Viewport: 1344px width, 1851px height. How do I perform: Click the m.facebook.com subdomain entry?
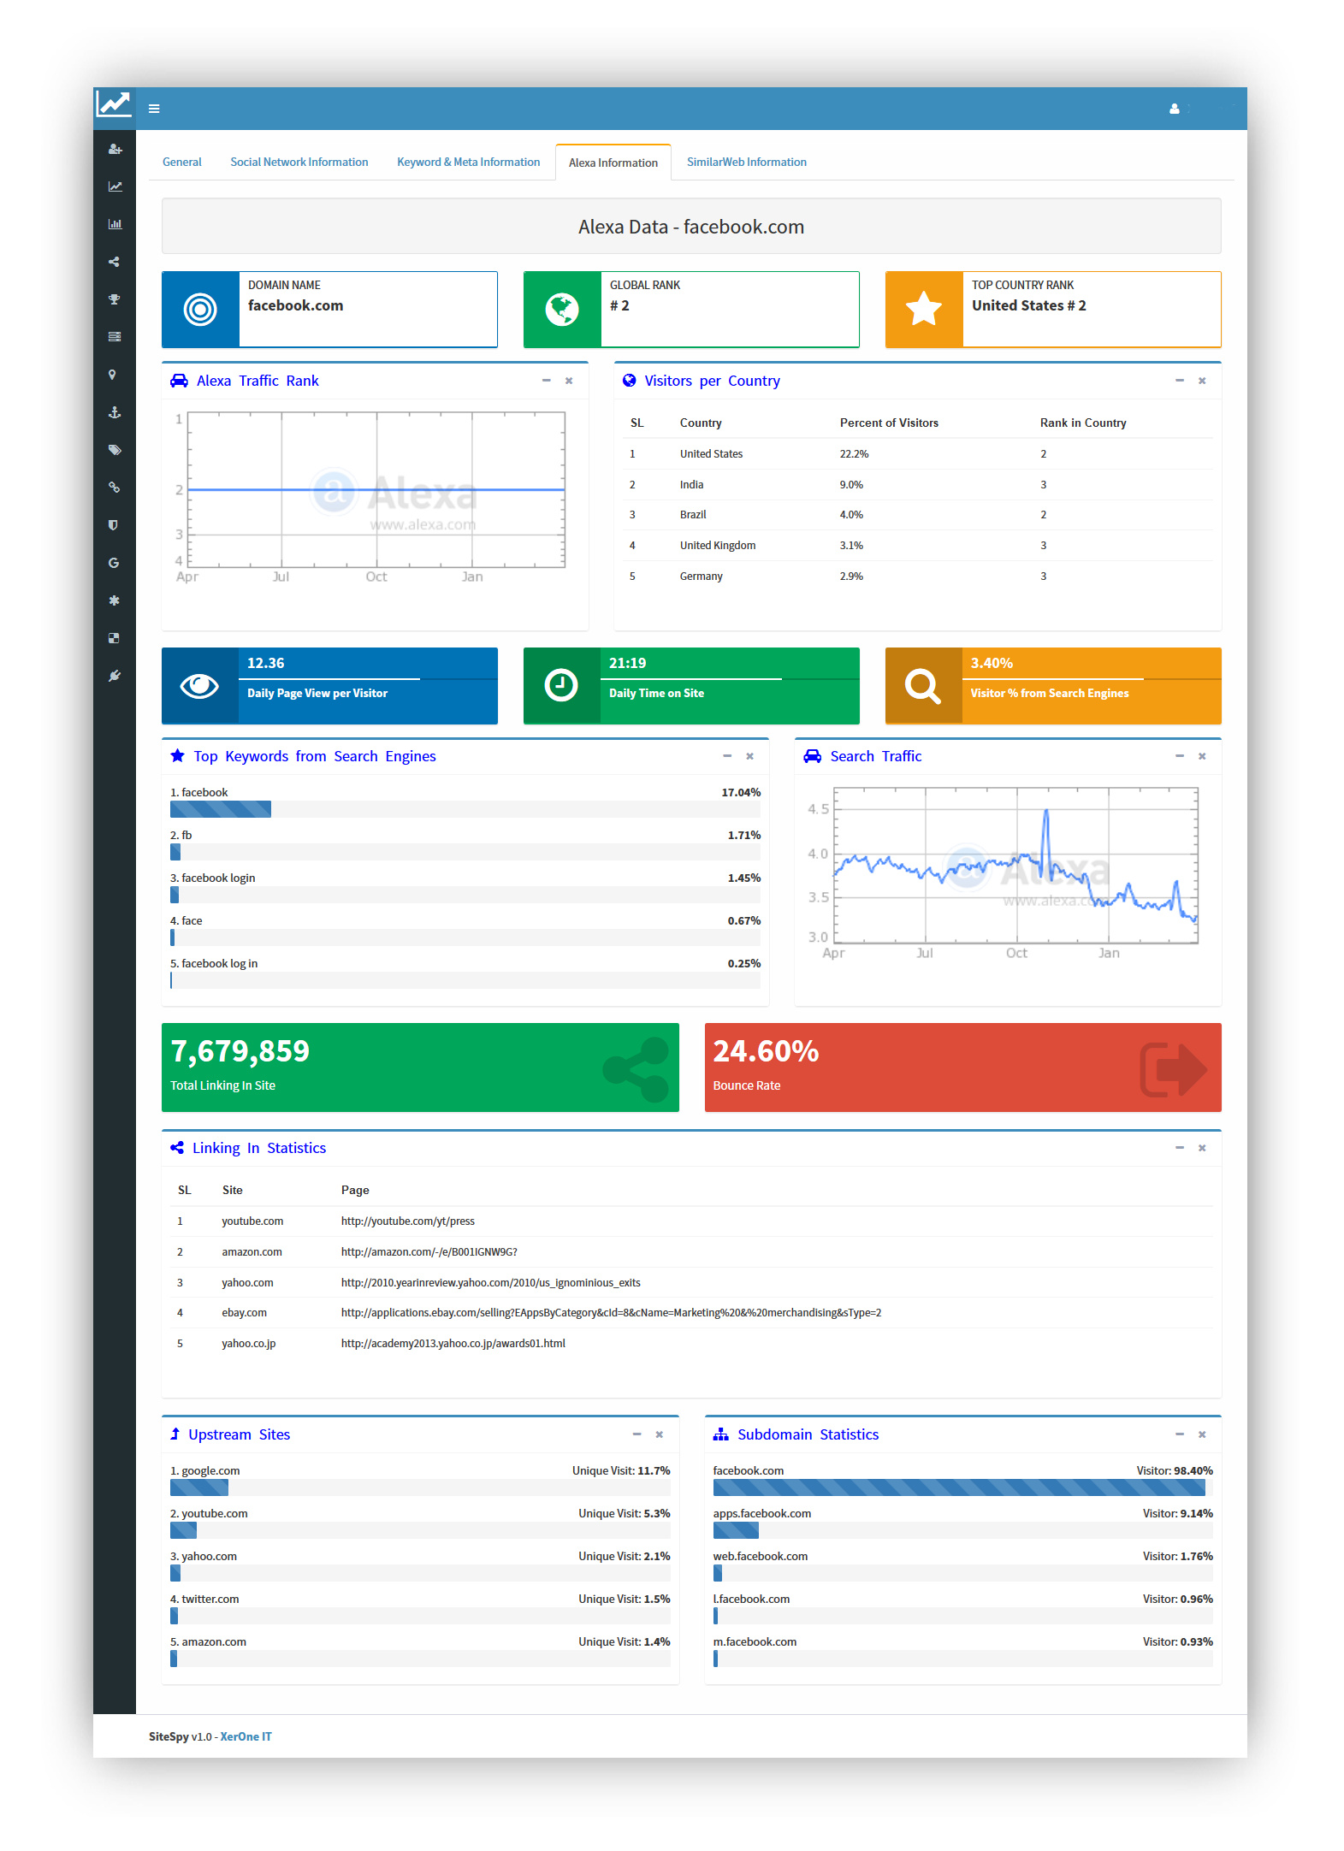point(755,1641)
